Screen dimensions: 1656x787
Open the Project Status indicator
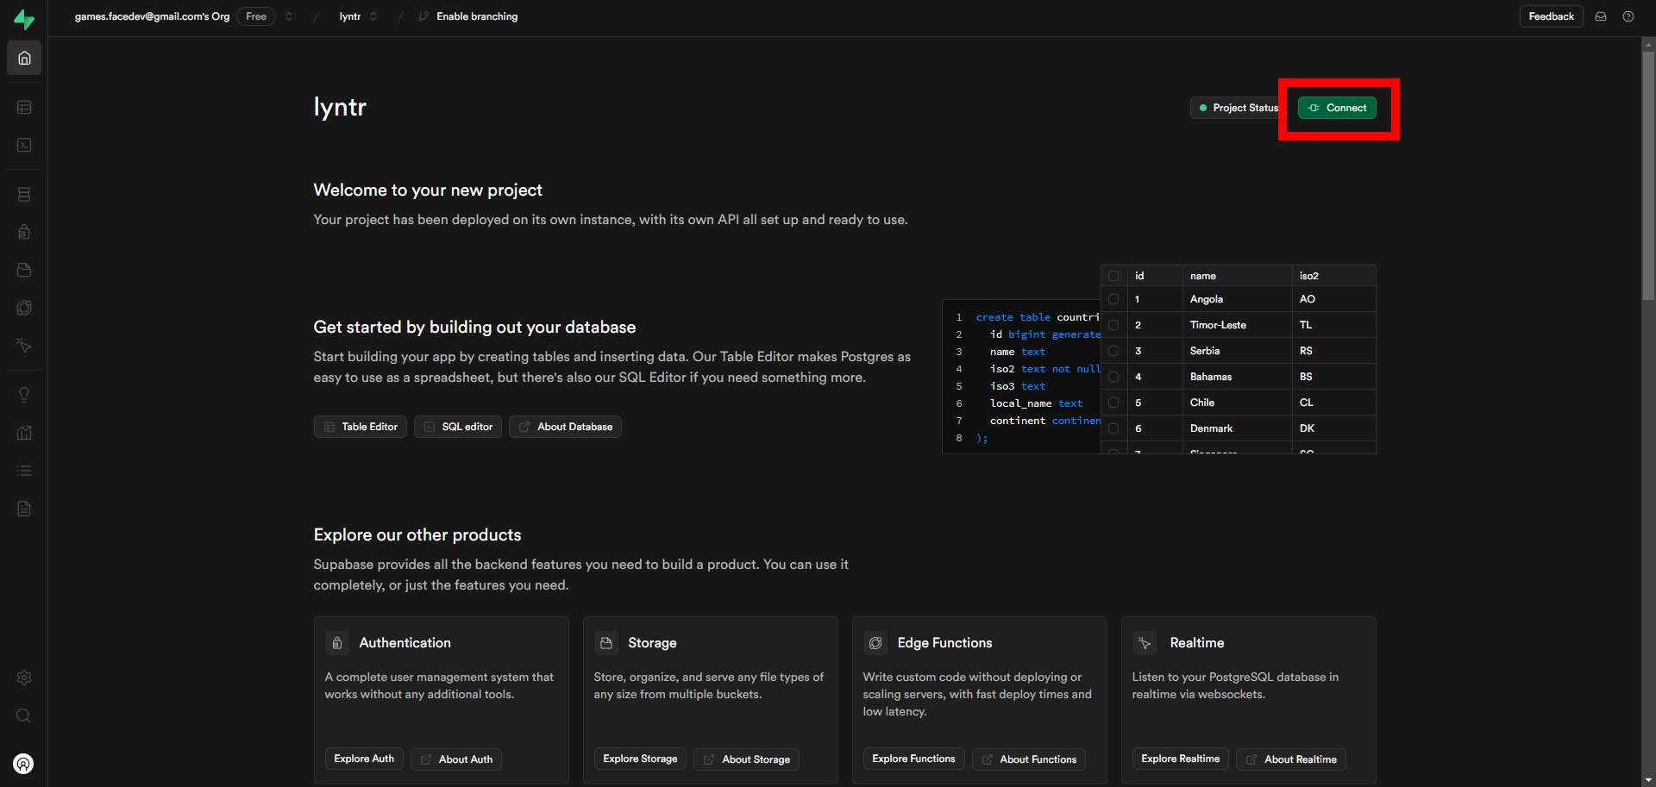click(x=1238, y=108)
